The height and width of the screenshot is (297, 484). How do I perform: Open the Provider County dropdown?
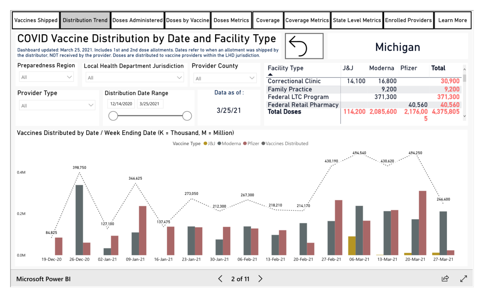(x=225, y=78)
